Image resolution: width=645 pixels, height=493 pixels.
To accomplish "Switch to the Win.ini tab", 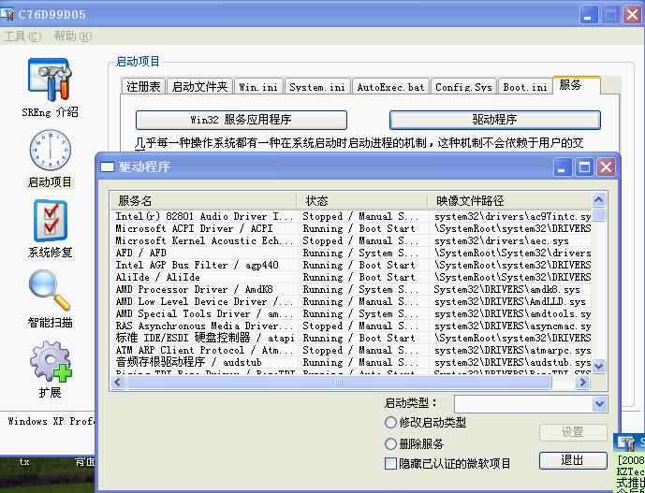I will [258, 87].
